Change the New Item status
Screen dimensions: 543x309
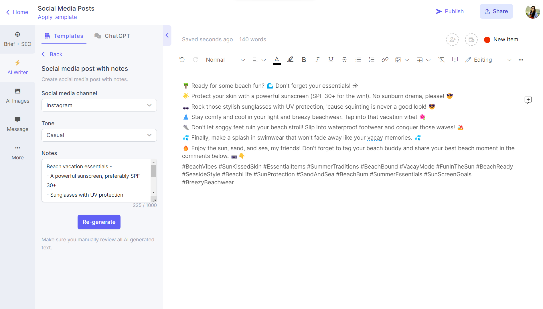coord(501,40)
